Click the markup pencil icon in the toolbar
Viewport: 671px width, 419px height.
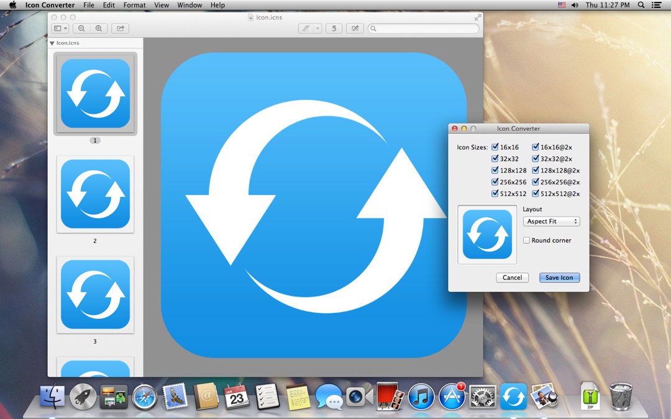point(307,28)
